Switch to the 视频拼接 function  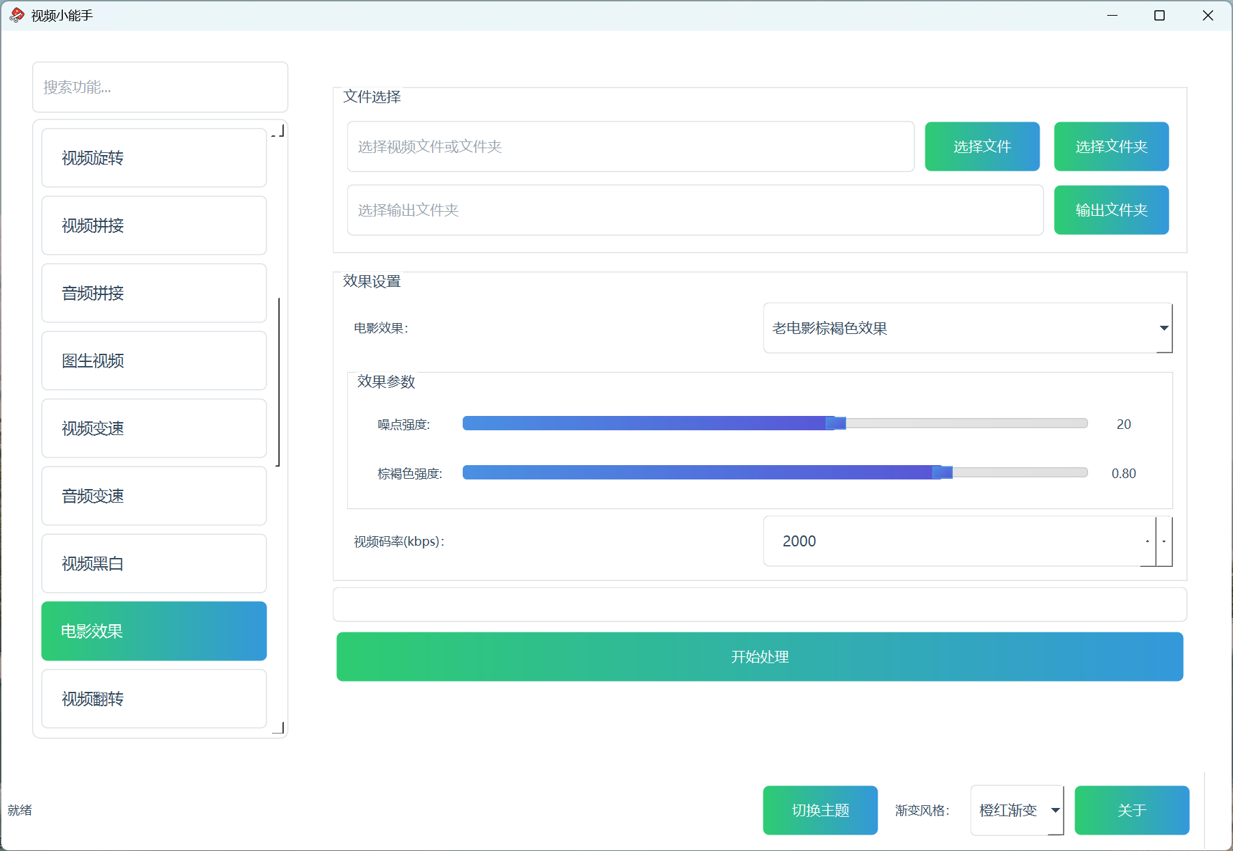tap(154, 225)
